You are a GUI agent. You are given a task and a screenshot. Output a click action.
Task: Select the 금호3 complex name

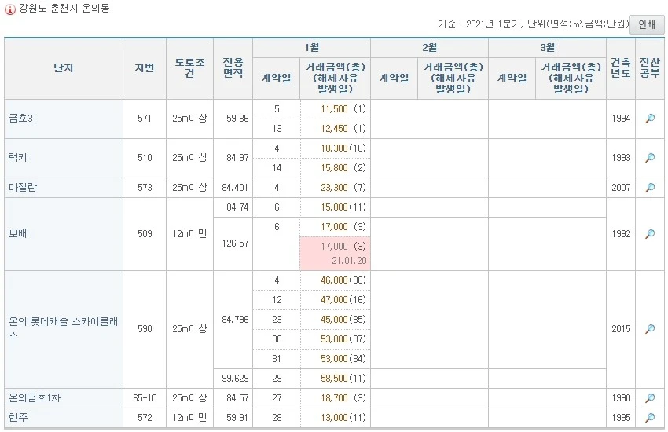(x=21, y=119)
